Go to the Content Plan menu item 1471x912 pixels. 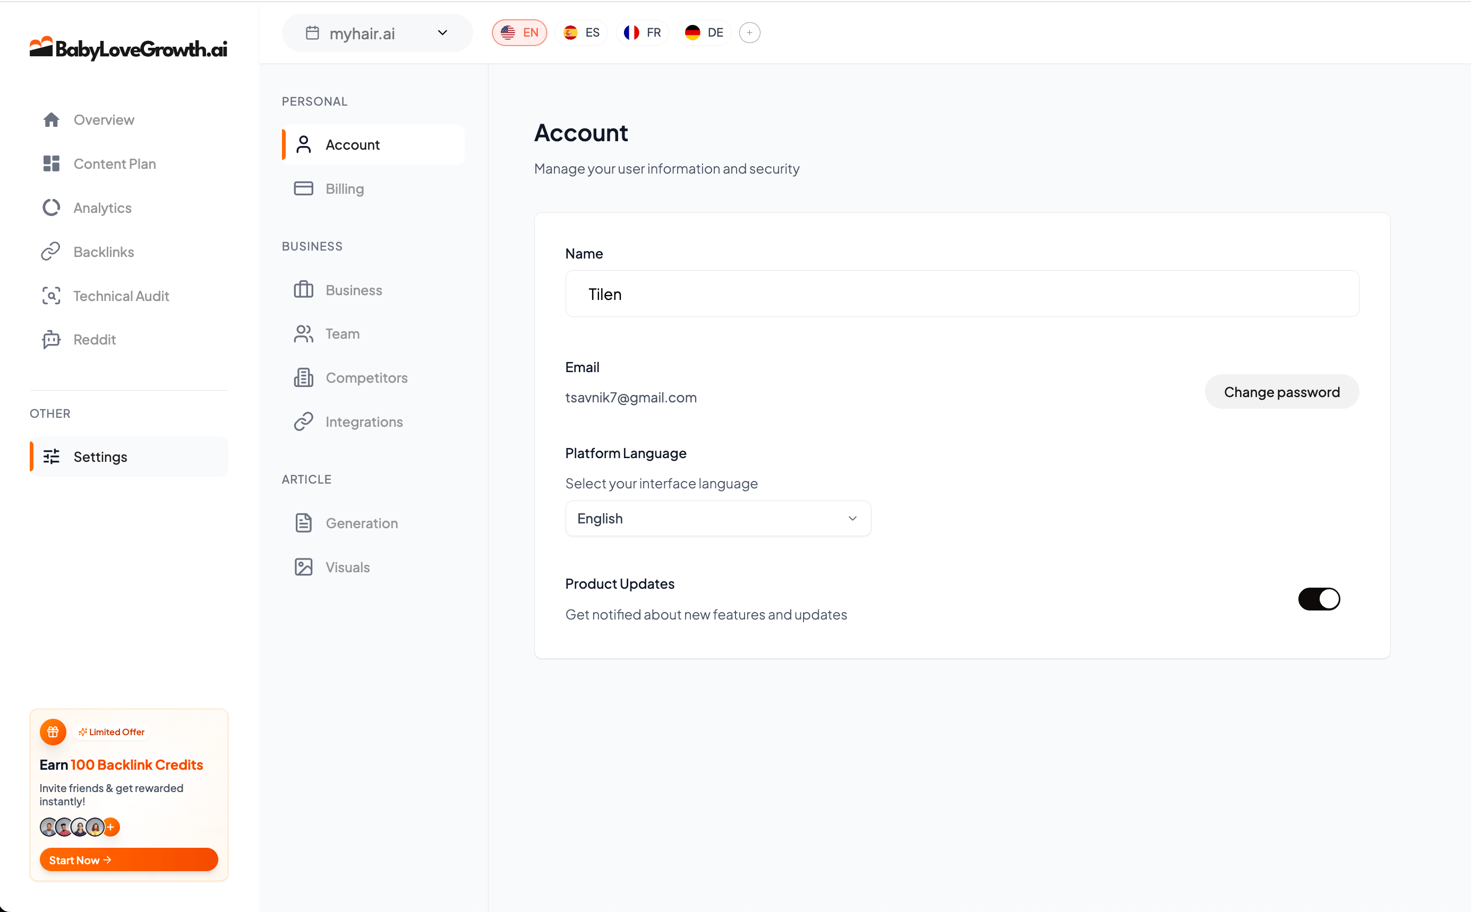(x=115, y=164)
